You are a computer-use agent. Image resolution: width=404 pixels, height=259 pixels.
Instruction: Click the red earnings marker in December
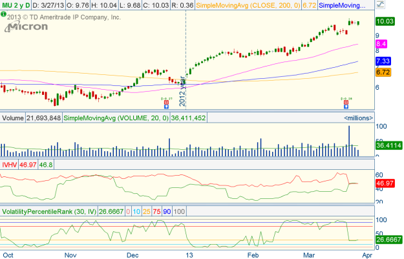click(165, 103)
